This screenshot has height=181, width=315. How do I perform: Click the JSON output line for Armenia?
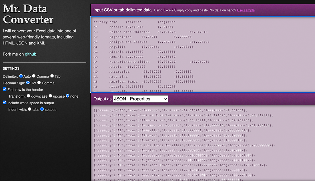pos(170,140)
